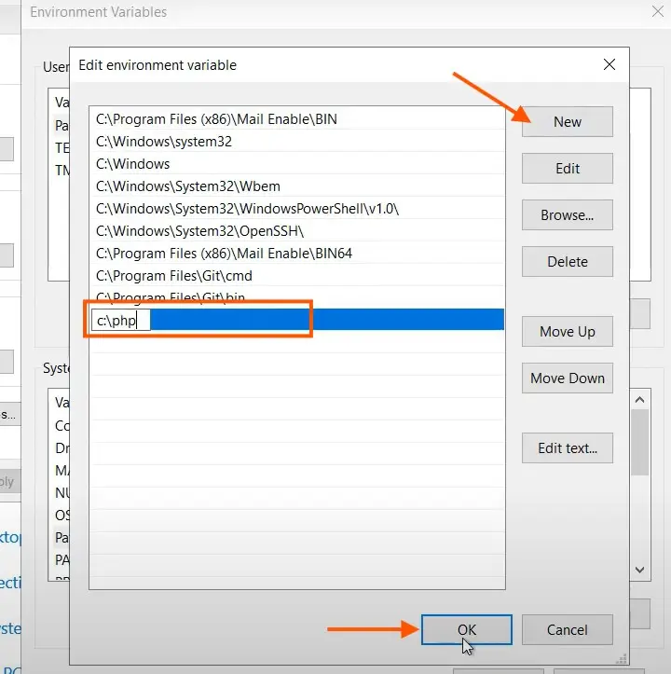The width and height of the screenshot is (671, 674).
Task: Select the C:\Windows\System32\Wbem entry
Action: (297, 186)
